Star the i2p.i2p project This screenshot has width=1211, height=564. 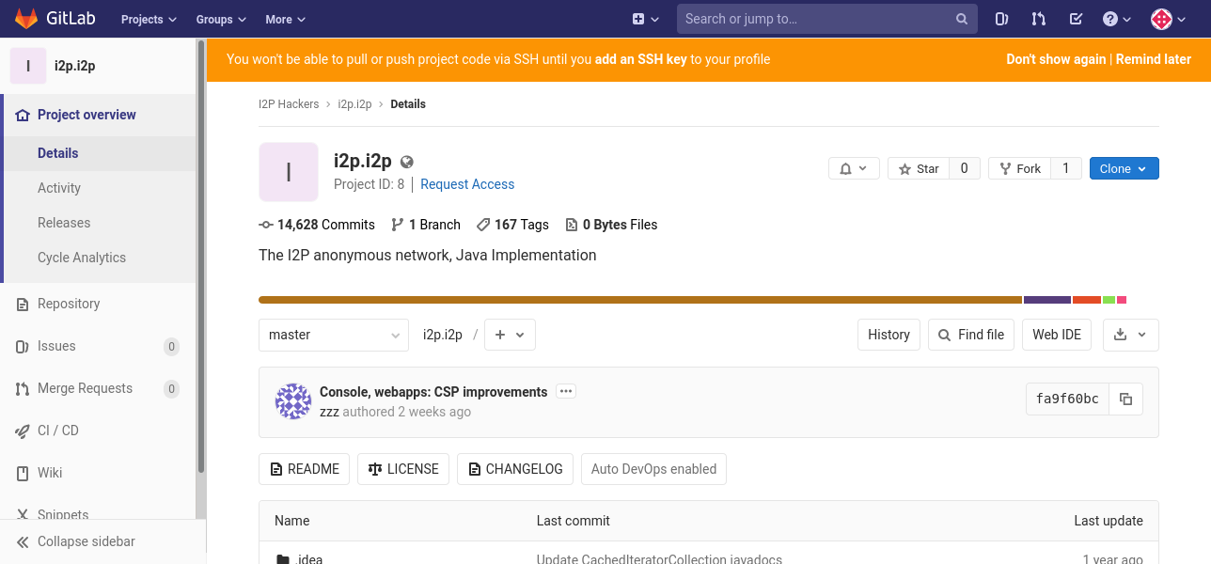(x=919, y=168)
